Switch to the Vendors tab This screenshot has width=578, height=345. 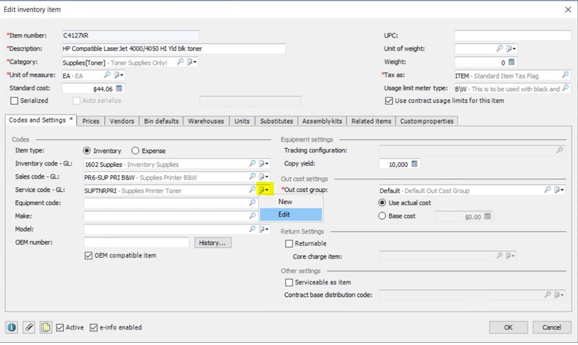click(122, 121)
